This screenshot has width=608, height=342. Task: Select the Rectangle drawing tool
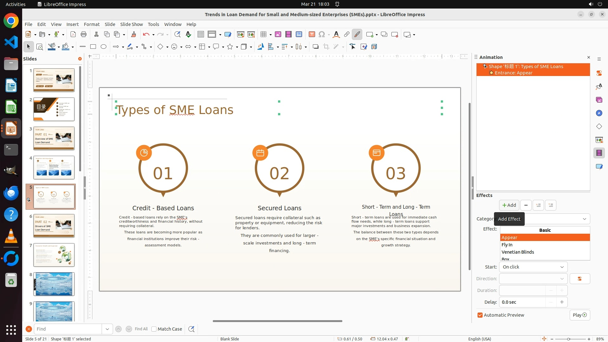coord(93,47)
